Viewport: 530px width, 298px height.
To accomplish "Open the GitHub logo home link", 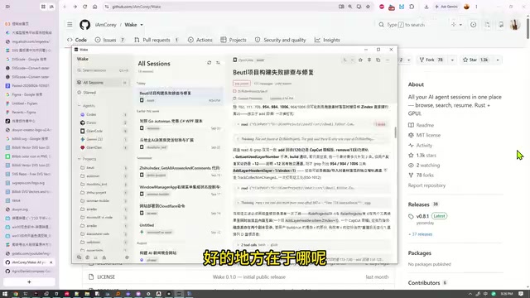I will coord(84,25).
